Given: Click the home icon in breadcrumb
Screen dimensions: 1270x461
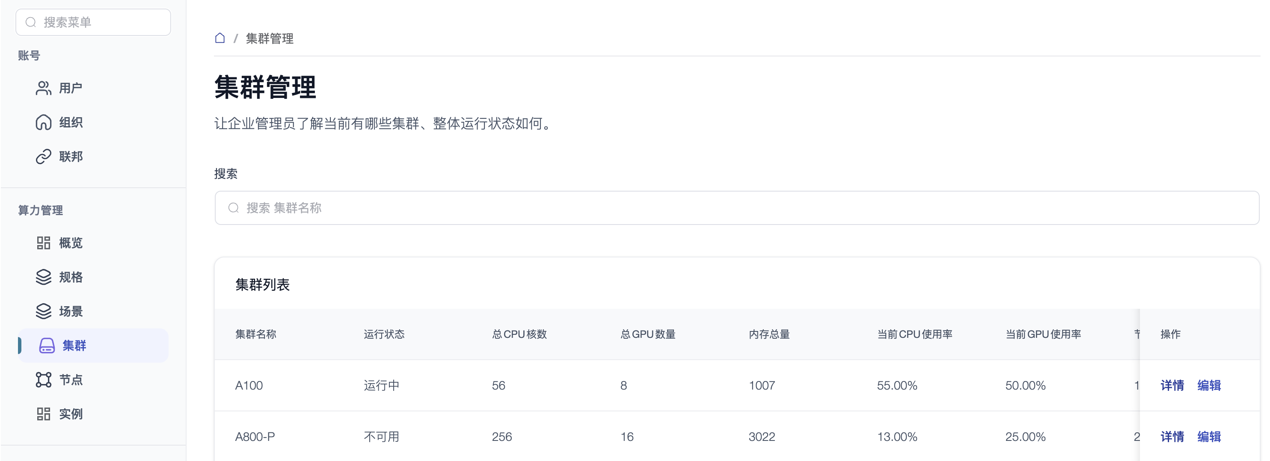Looking at the screenshot, I should coord(220,38).
